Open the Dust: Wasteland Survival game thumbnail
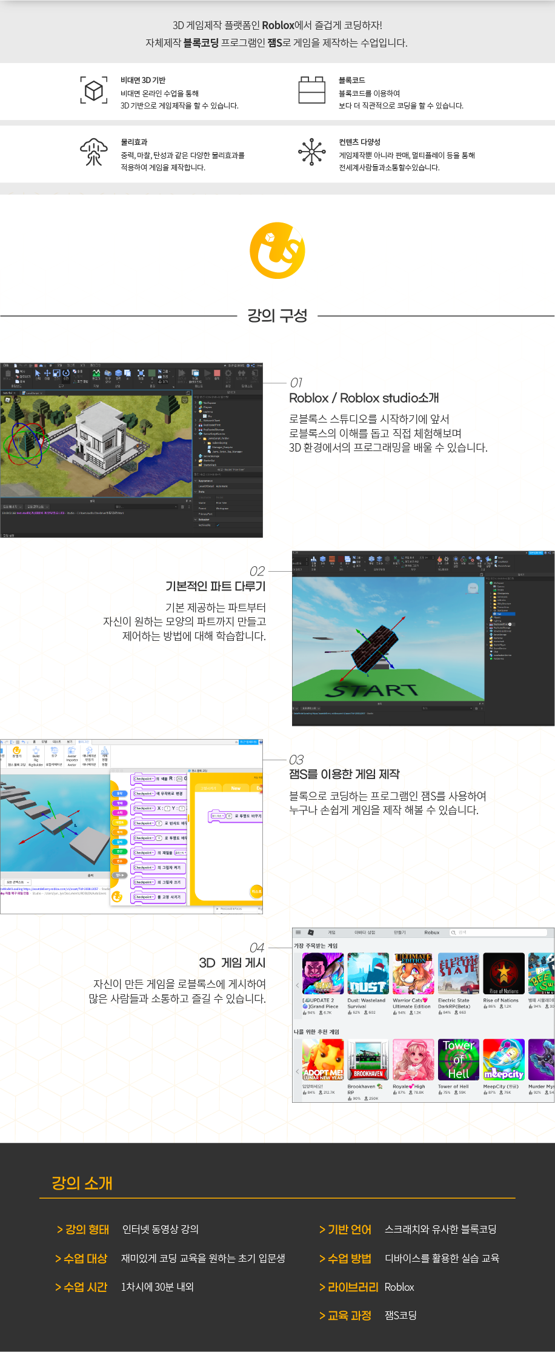Screen dimensions: 555x1352 point(368,974)
